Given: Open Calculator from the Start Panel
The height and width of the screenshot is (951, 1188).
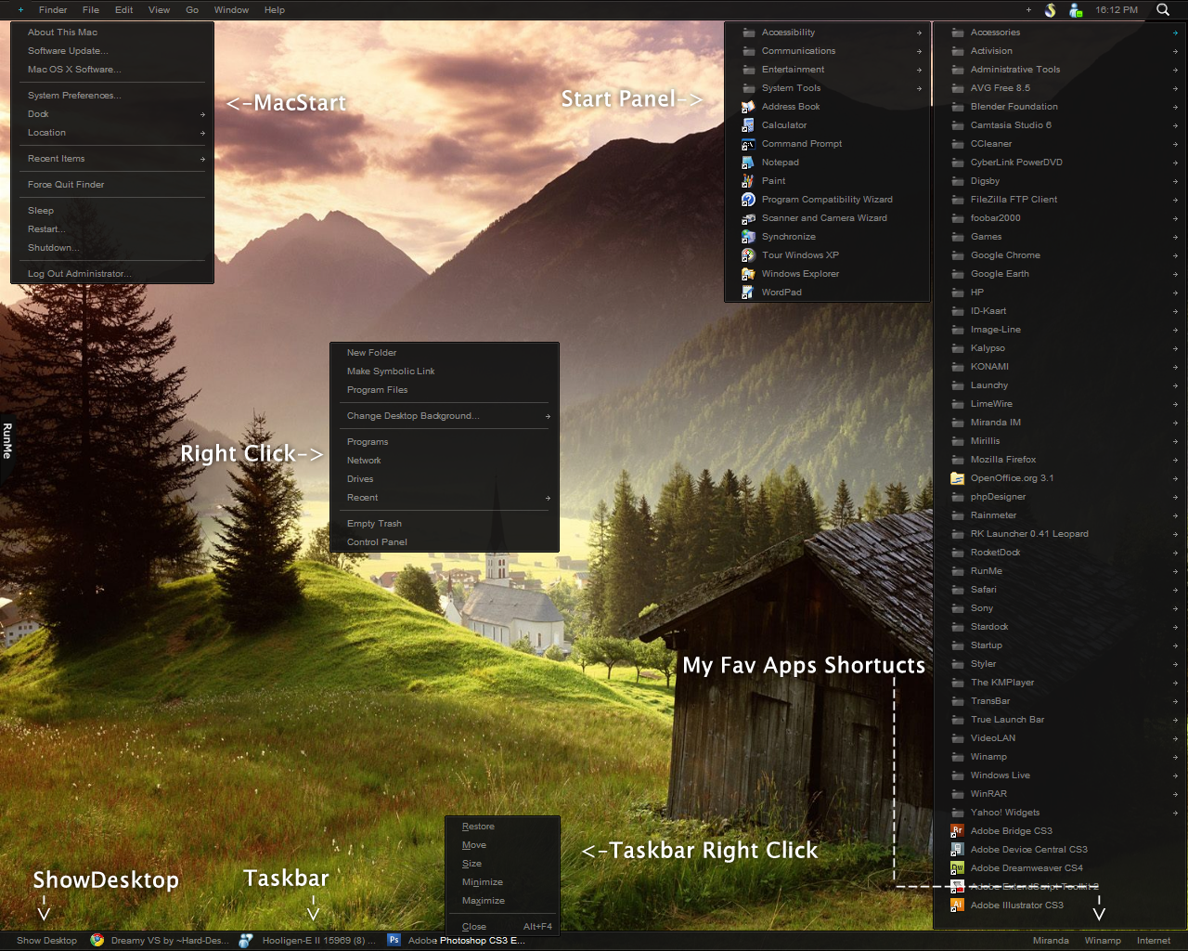Looking at the screenshot, I should coord(783,125).
